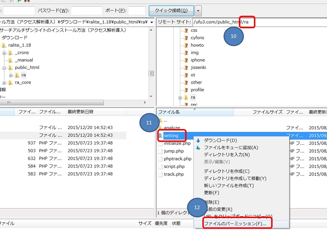Click the ralite_1.18 folder icon in local tree
The image size is (327, 242).
click(4, 45)
